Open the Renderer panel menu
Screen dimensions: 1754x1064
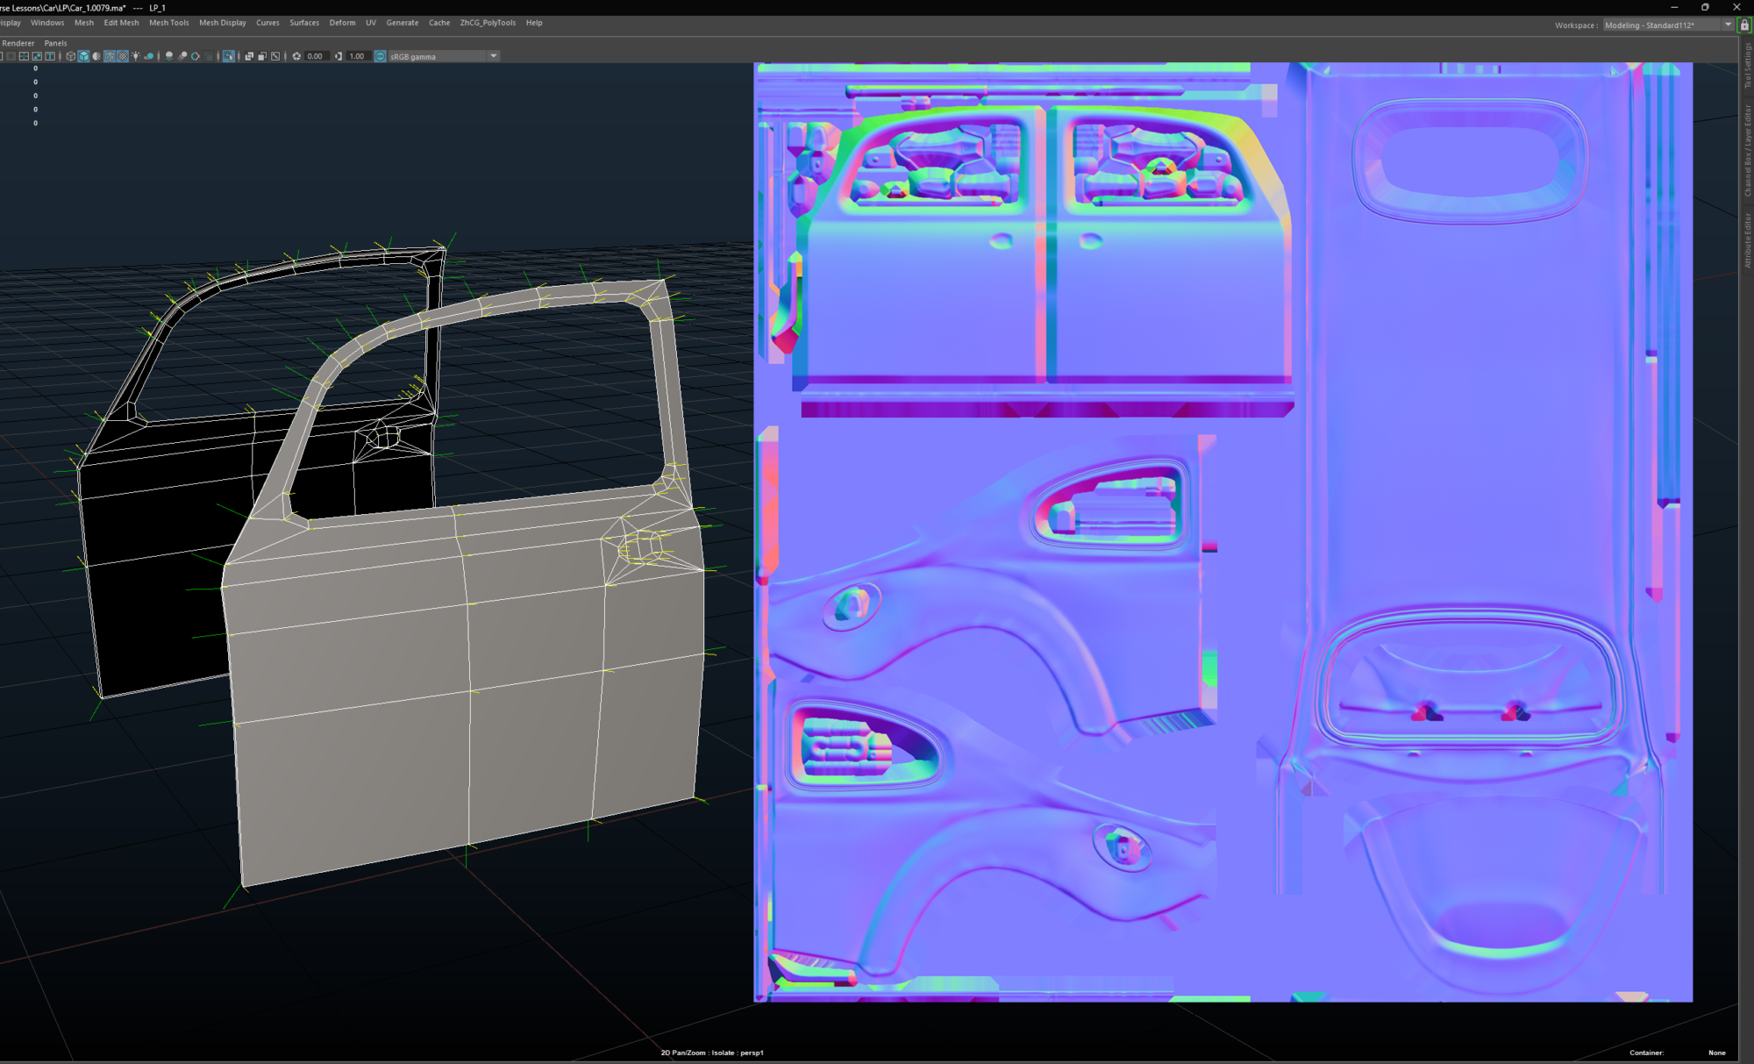tap(16, 42)
